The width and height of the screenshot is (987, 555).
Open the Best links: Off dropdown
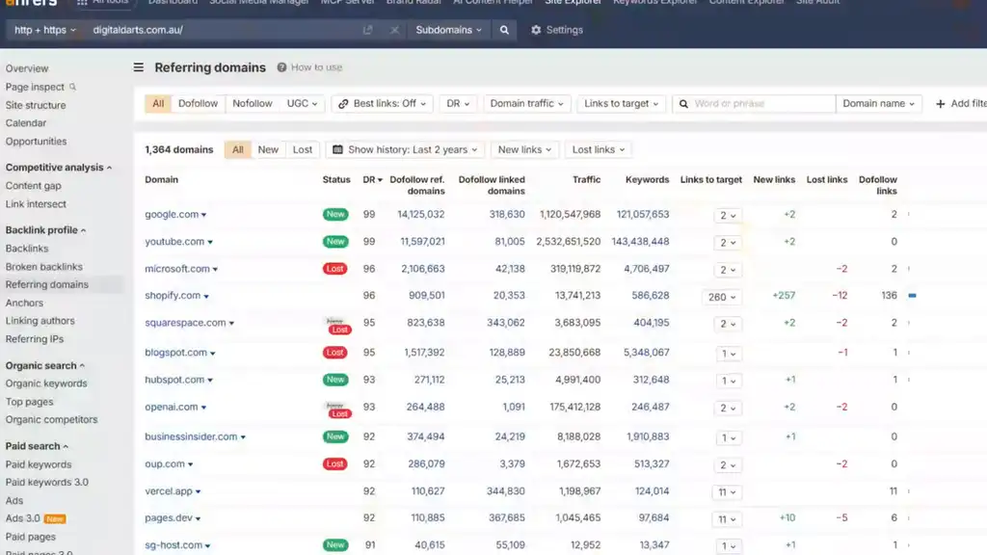point(383,104)
